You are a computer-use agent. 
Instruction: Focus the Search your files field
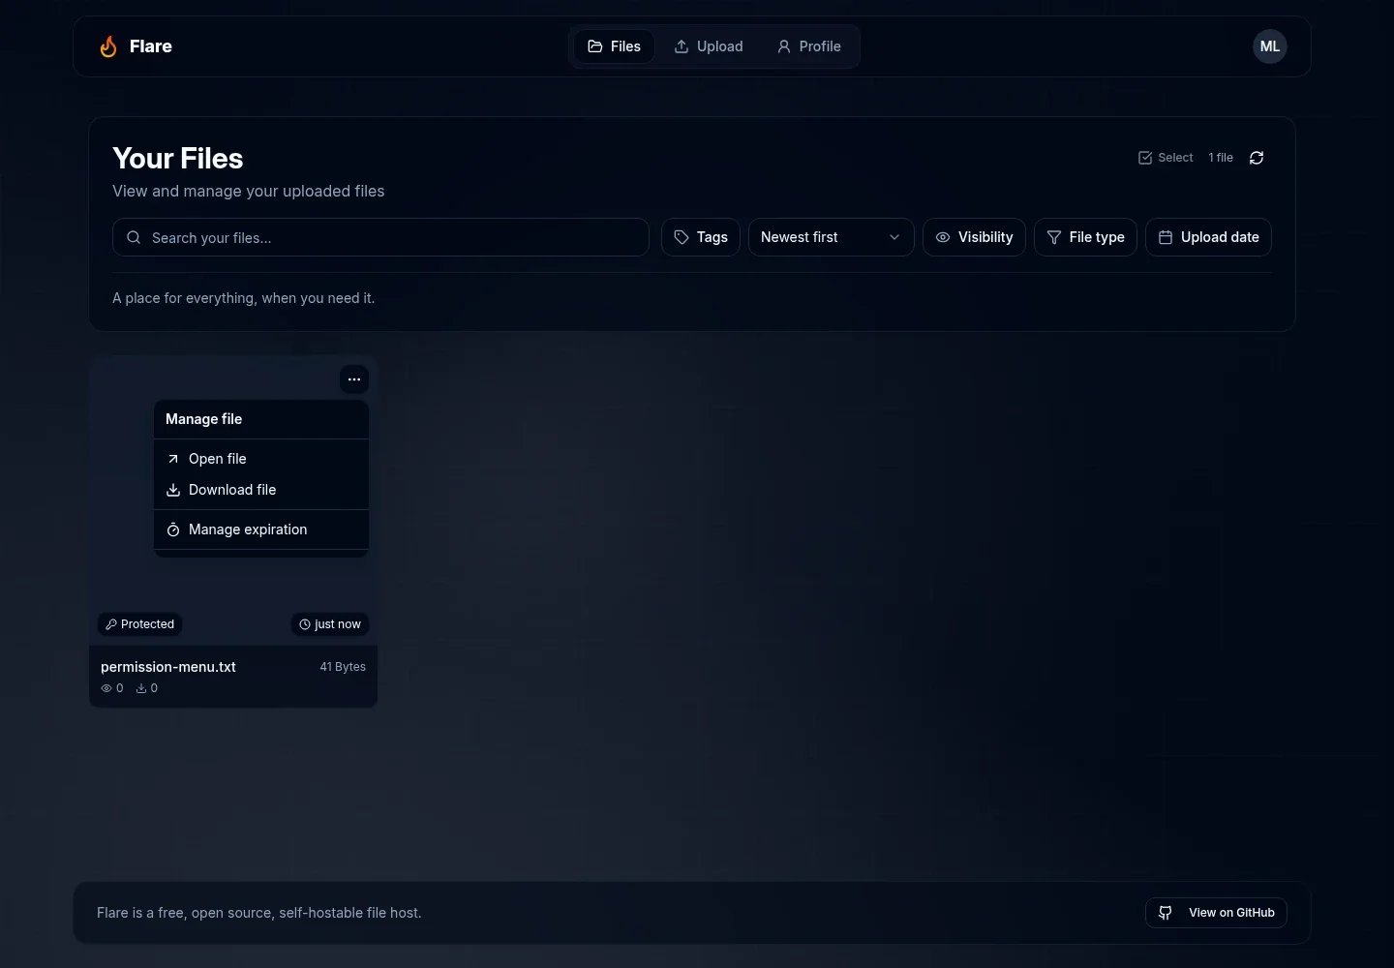pos(380,237)
